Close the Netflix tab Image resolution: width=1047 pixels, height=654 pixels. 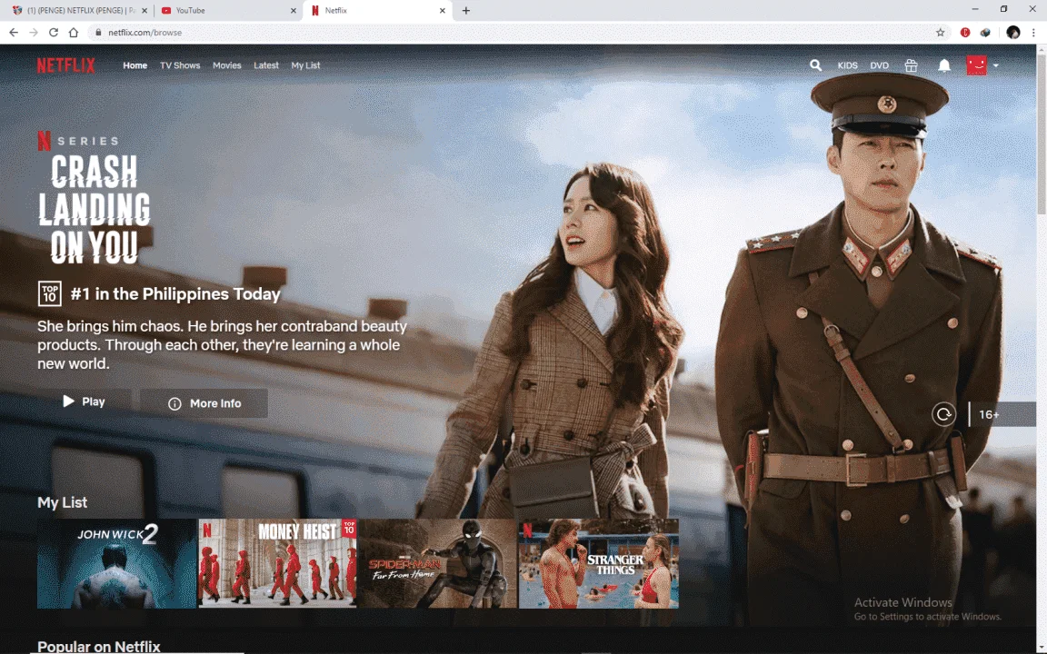tap(442, 11)
